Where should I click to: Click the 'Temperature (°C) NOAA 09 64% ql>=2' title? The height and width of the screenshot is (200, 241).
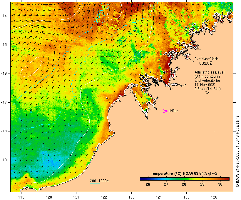click(x=184, y=174)
